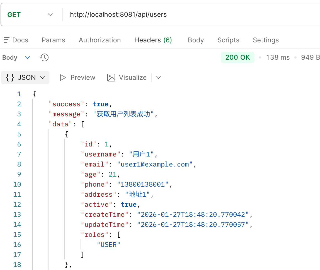The image size is (320, 270).
Task: Click the createTime value ending 770042
Action: tap(193, 214)
